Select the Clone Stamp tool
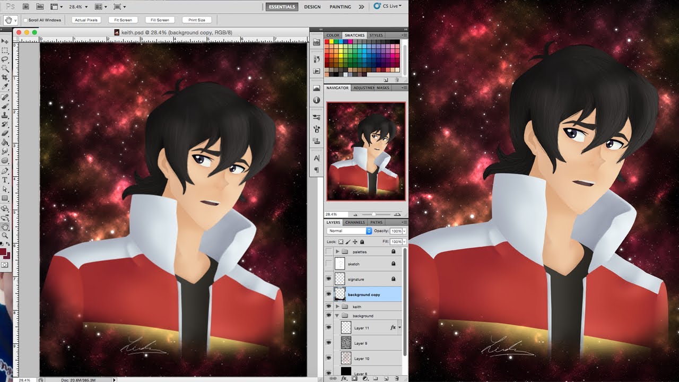 tap(5, 115)
